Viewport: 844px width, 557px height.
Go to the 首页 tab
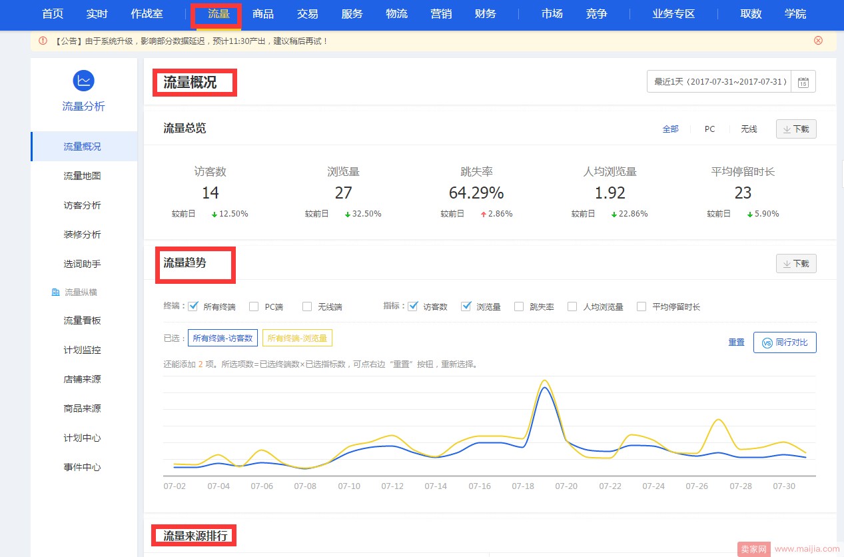[53, 14]
